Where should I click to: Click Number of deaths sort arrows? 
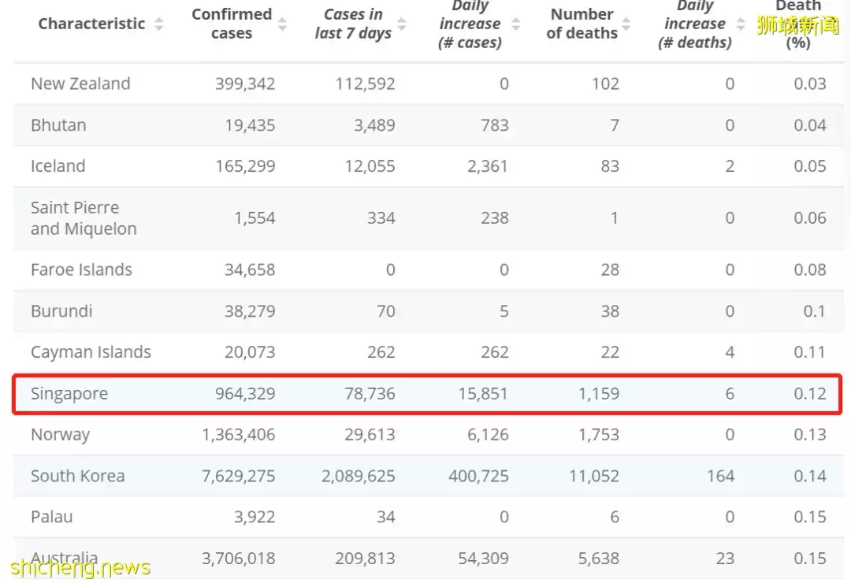tap(626, 24)
